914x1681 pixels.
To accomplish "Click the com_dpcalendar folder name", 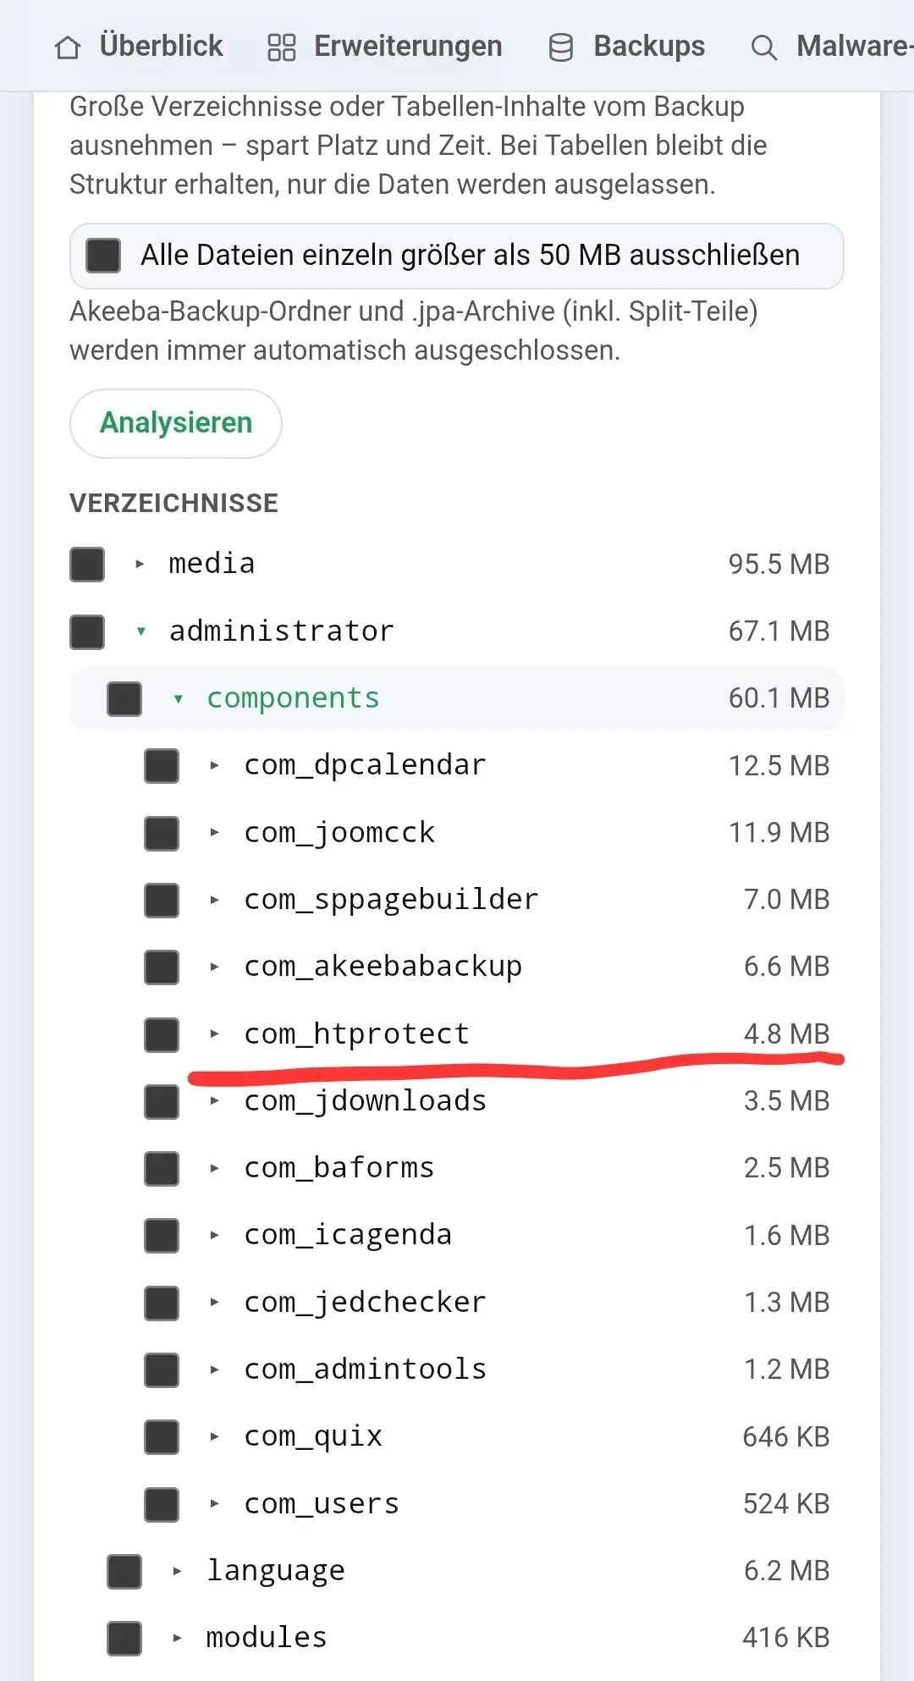I will tap(365, 765).
